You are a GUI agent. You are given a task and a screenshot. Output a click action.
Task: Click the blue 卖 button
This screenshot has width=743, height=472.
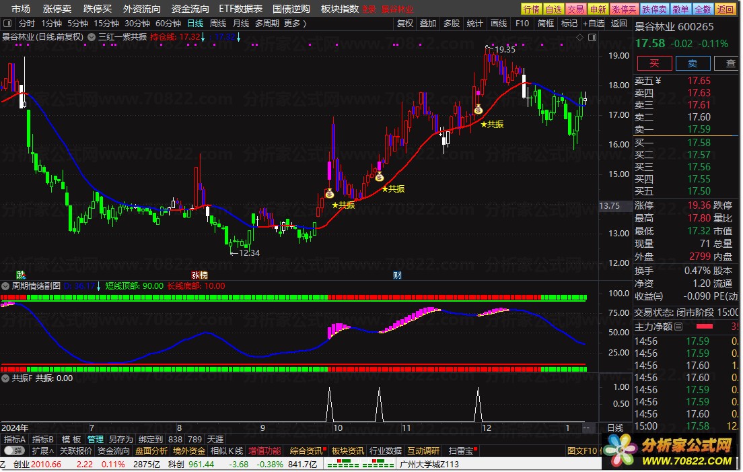(693, 63)
